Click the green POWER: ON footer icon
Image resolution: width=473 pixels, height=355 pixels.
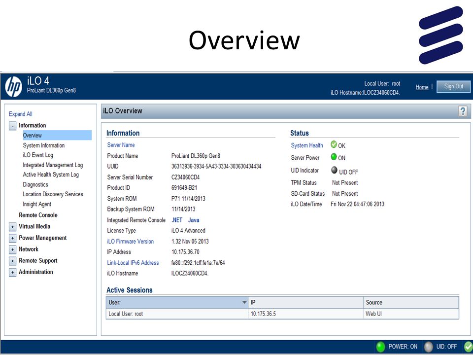381,347
